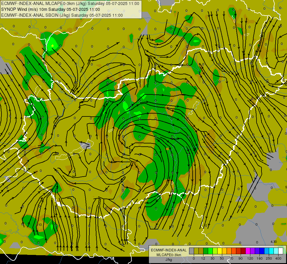The width and height of the screenshot is (287, 264).
Task: Click the J/kg unit label in legend
Action: click(169, 260)
